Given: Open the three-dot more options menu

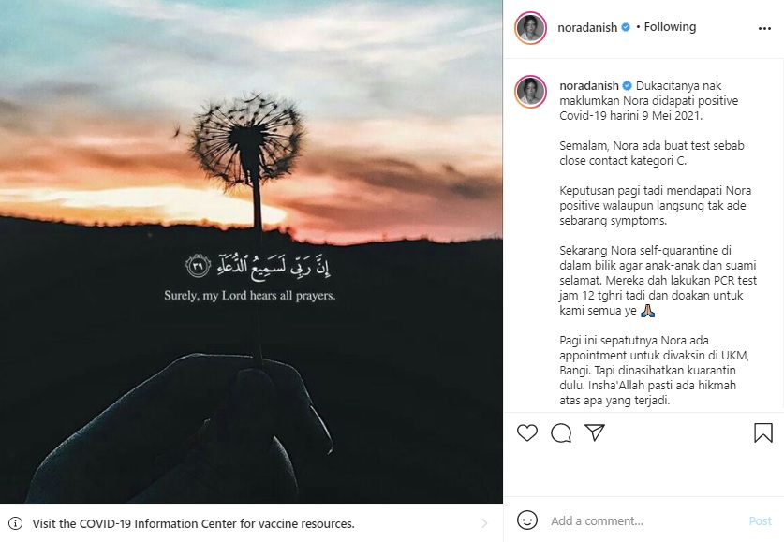Looking at the screenshot, I should point(764,28).
